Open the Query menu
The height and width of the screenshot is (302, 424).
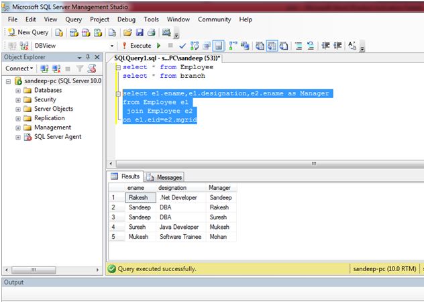(x=73, y=19)
